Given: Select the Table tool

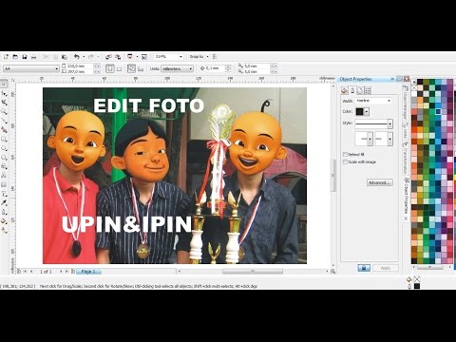Looking at the screenshot, I should point(4,184).
